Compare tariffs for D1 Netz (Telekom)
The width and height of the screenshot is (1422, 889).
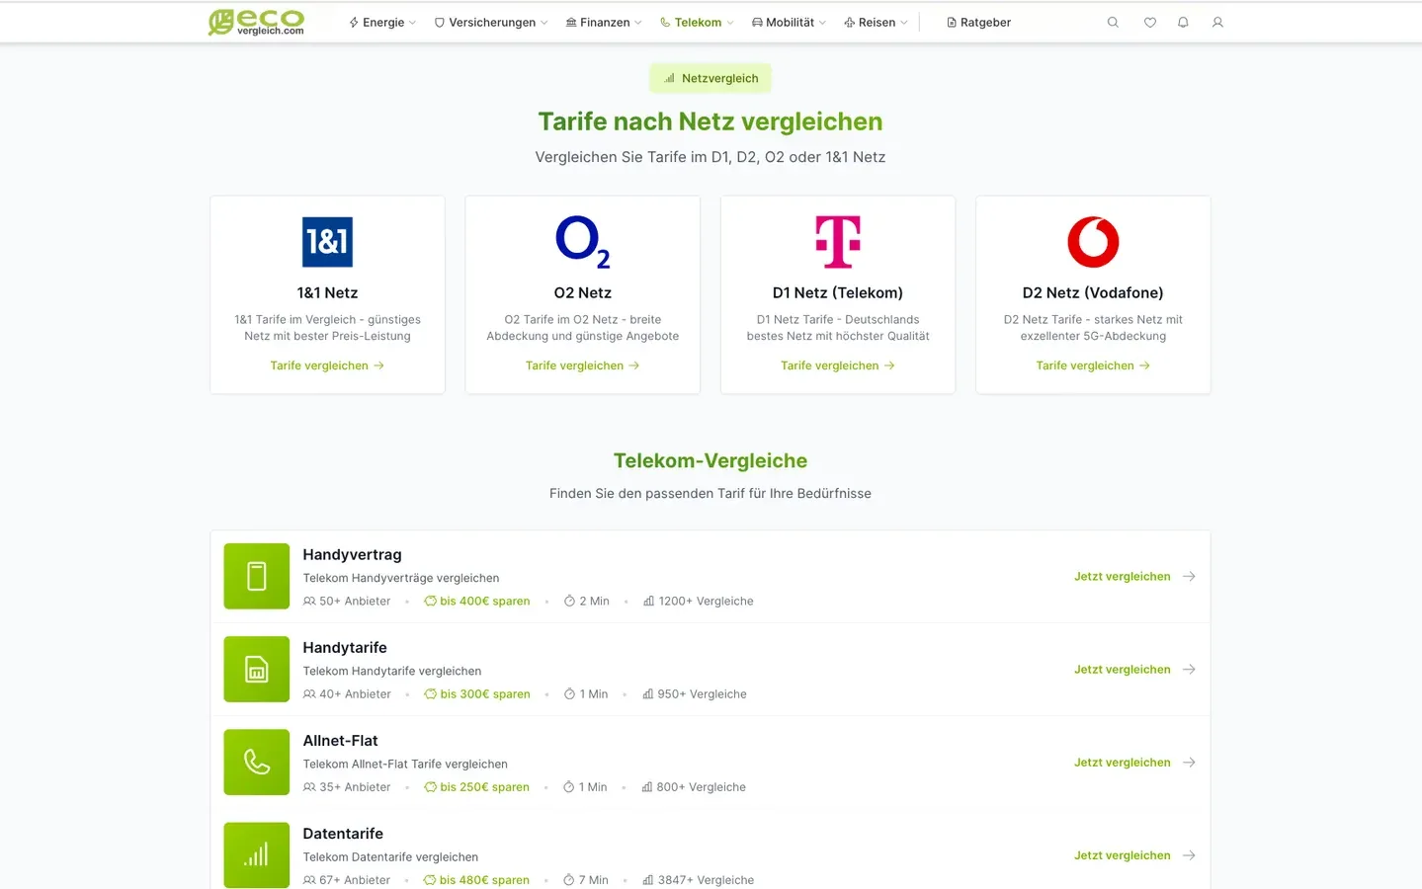coord(838,365)
